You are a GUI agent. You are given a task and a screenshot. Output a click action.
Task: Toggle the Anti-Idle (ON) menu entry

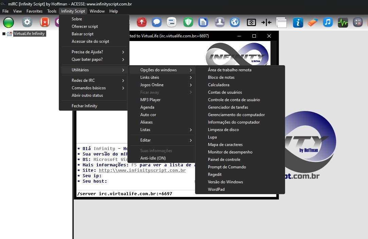153,158
